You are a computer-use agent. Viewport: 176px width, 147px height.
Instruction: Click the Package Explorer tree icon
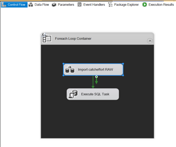pos(110,5)
